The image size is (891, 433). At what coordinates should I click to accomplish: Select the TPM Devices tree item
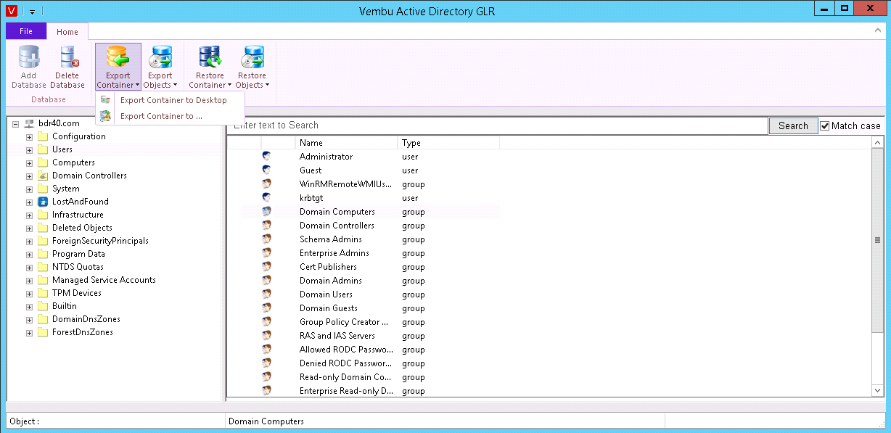[x=77, y=293]
